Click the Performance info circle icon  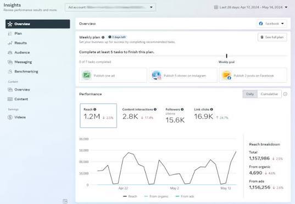coord(285,94)
